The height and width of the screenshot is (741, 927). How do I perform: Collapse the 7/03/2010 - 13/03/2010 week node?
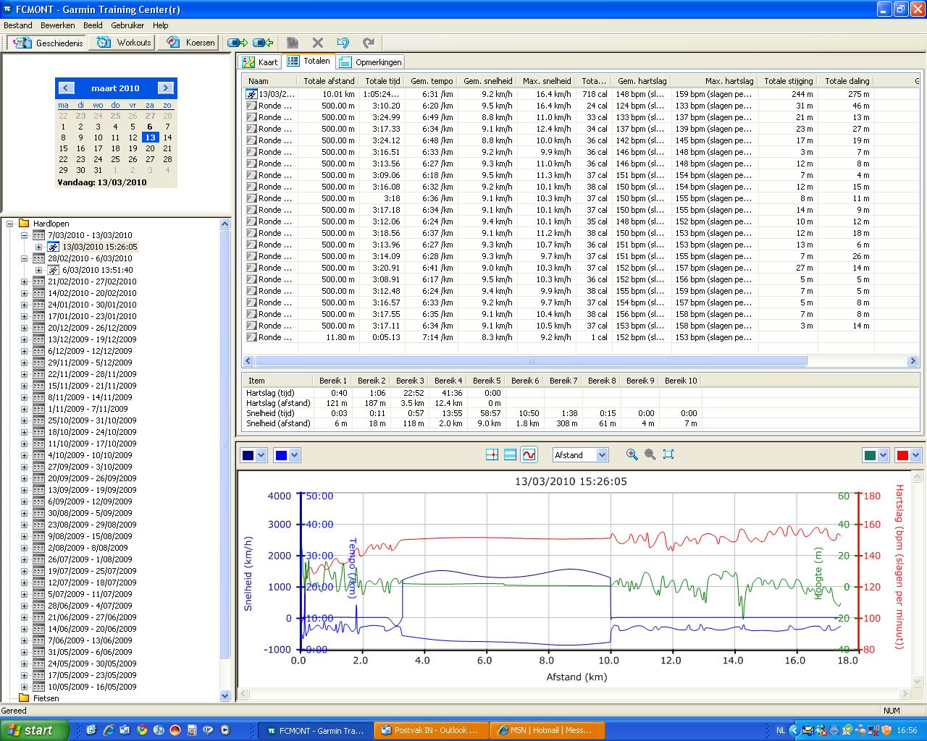pos(24,235)
